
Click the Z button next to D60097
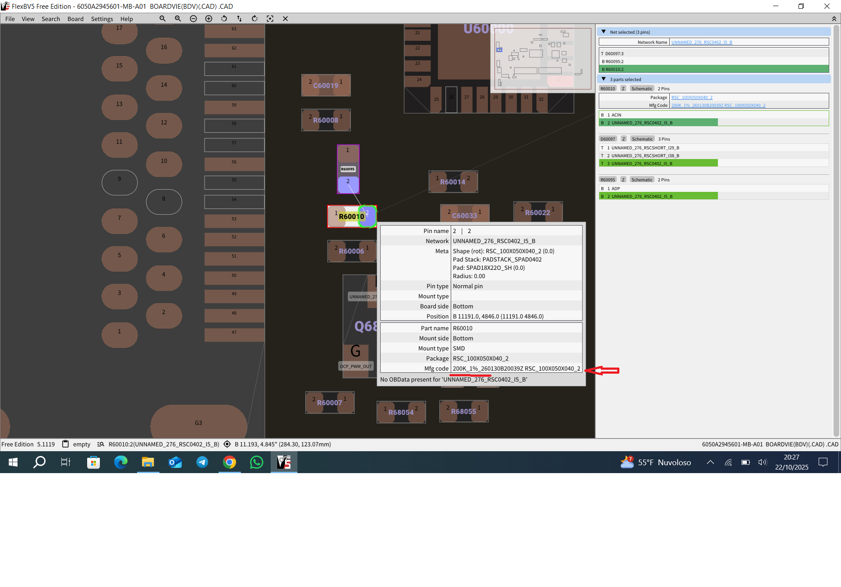623,139
